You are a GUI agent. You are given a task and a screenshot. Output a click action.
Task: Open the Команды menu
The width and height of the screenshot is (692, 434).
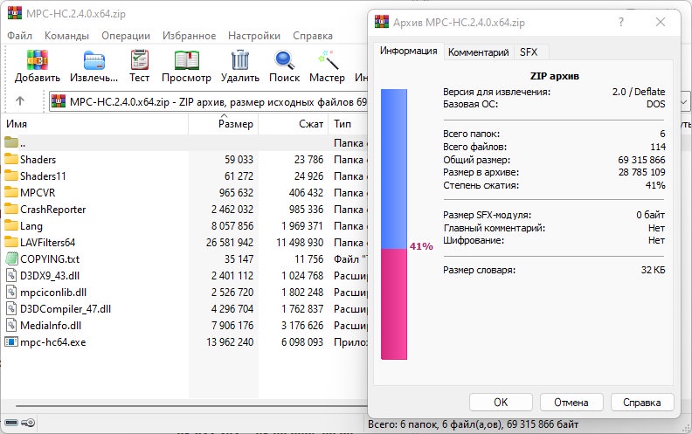pos(66,35)
